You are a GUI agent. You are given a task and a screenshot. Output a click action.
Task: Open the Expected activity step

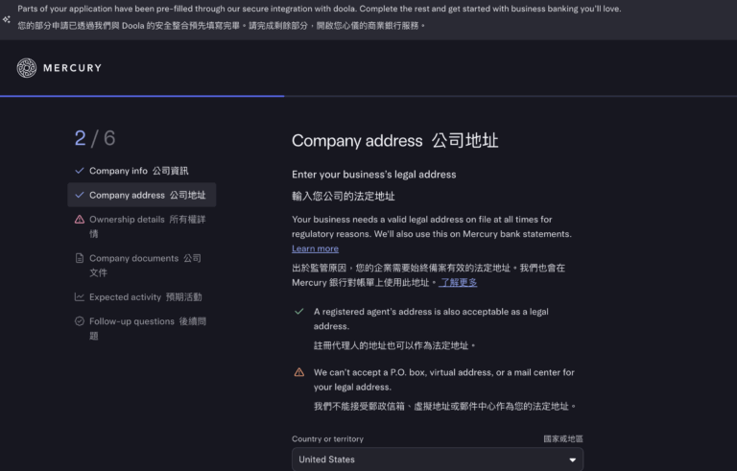[x=145, y=297]
